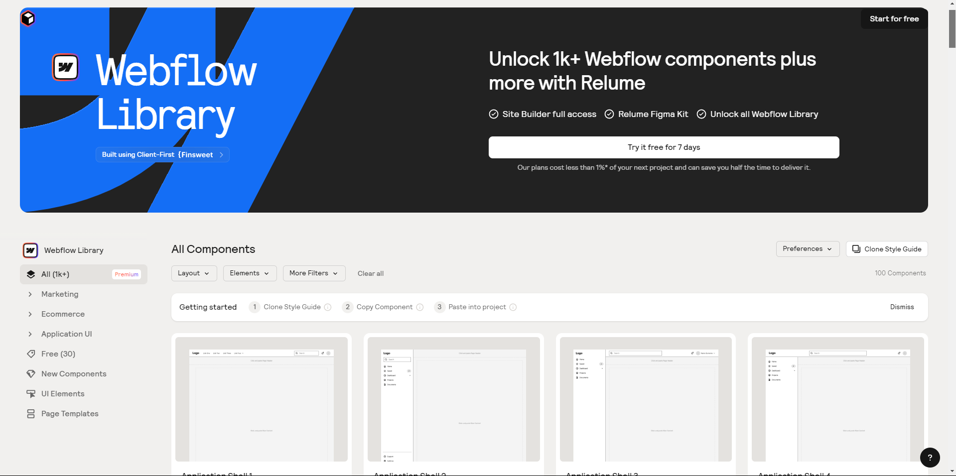Dismiss the Getting started bar
956x476 pixels.
pyautogui.click(x=902, y=307)
